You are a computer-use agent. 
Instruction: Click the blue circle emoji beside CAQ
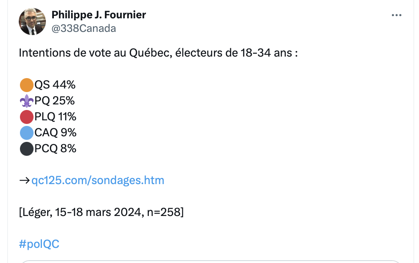pyautogui.click(x=26, y=133)
